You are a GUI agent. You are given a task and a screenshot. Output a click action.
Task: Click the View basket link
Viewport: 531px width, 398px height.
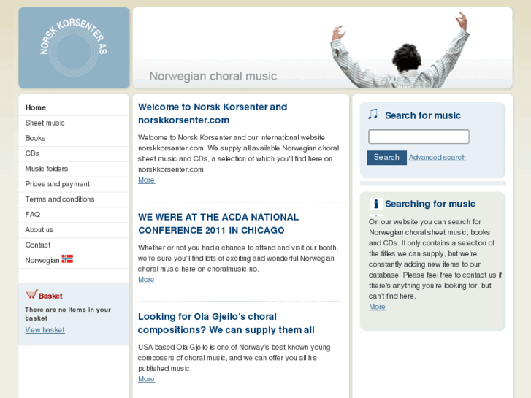[x=45, y=330]
